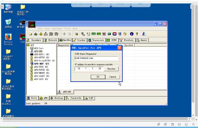The height and width of the screenshot is (128, 198).
Task: Switch to the Traceroute tab
Action: click(x=97, y=40)
